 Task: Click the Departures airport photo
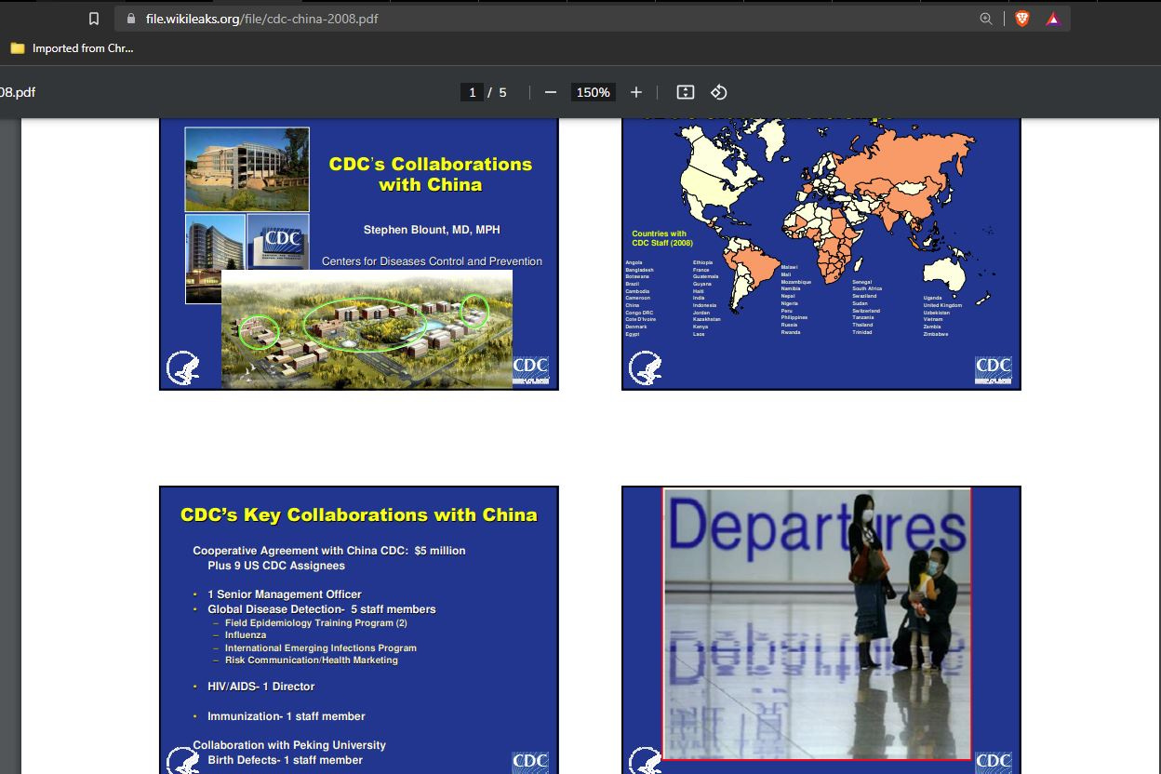point(817,624)
